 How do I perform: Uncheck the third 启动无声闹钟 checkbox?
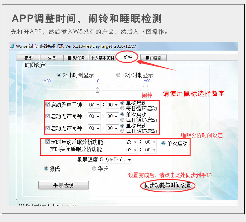[47, 128]
